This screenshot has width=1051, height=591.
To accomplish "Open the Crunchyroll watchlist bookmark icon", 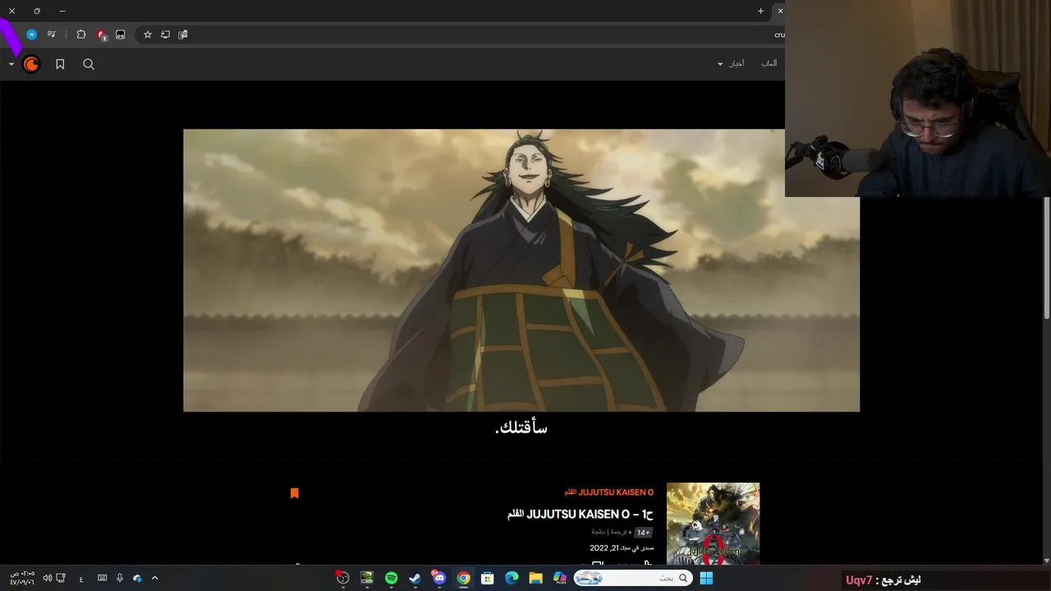I will point(60,64).
